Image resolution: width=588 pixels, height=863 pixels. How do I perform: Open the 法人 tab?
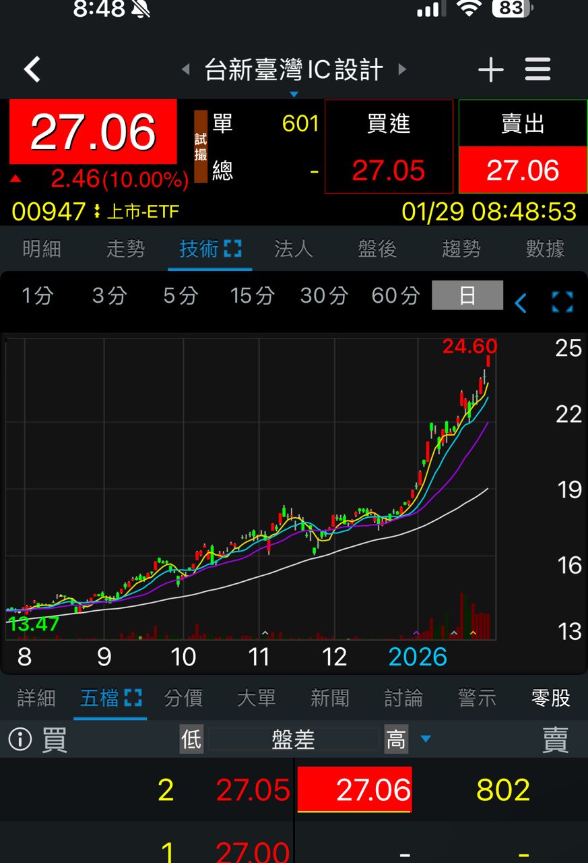click(294, 249)
